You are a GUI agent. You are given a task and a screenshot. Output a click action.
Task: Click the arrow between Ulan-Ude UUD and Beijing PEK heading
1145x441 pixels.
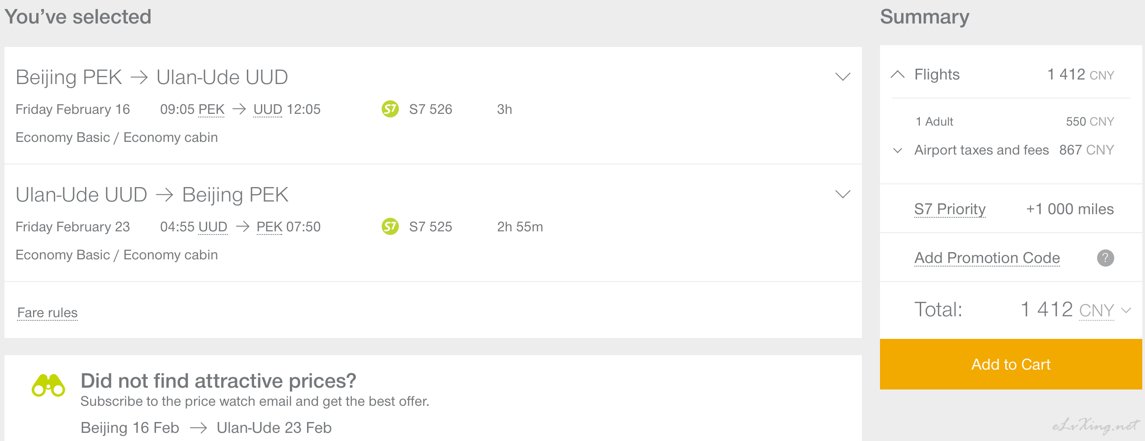tap(165, 195)
